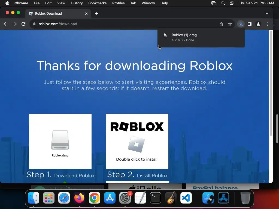Reload the Roblox download page
279x209 pixels.
click(x=23, y=24)
